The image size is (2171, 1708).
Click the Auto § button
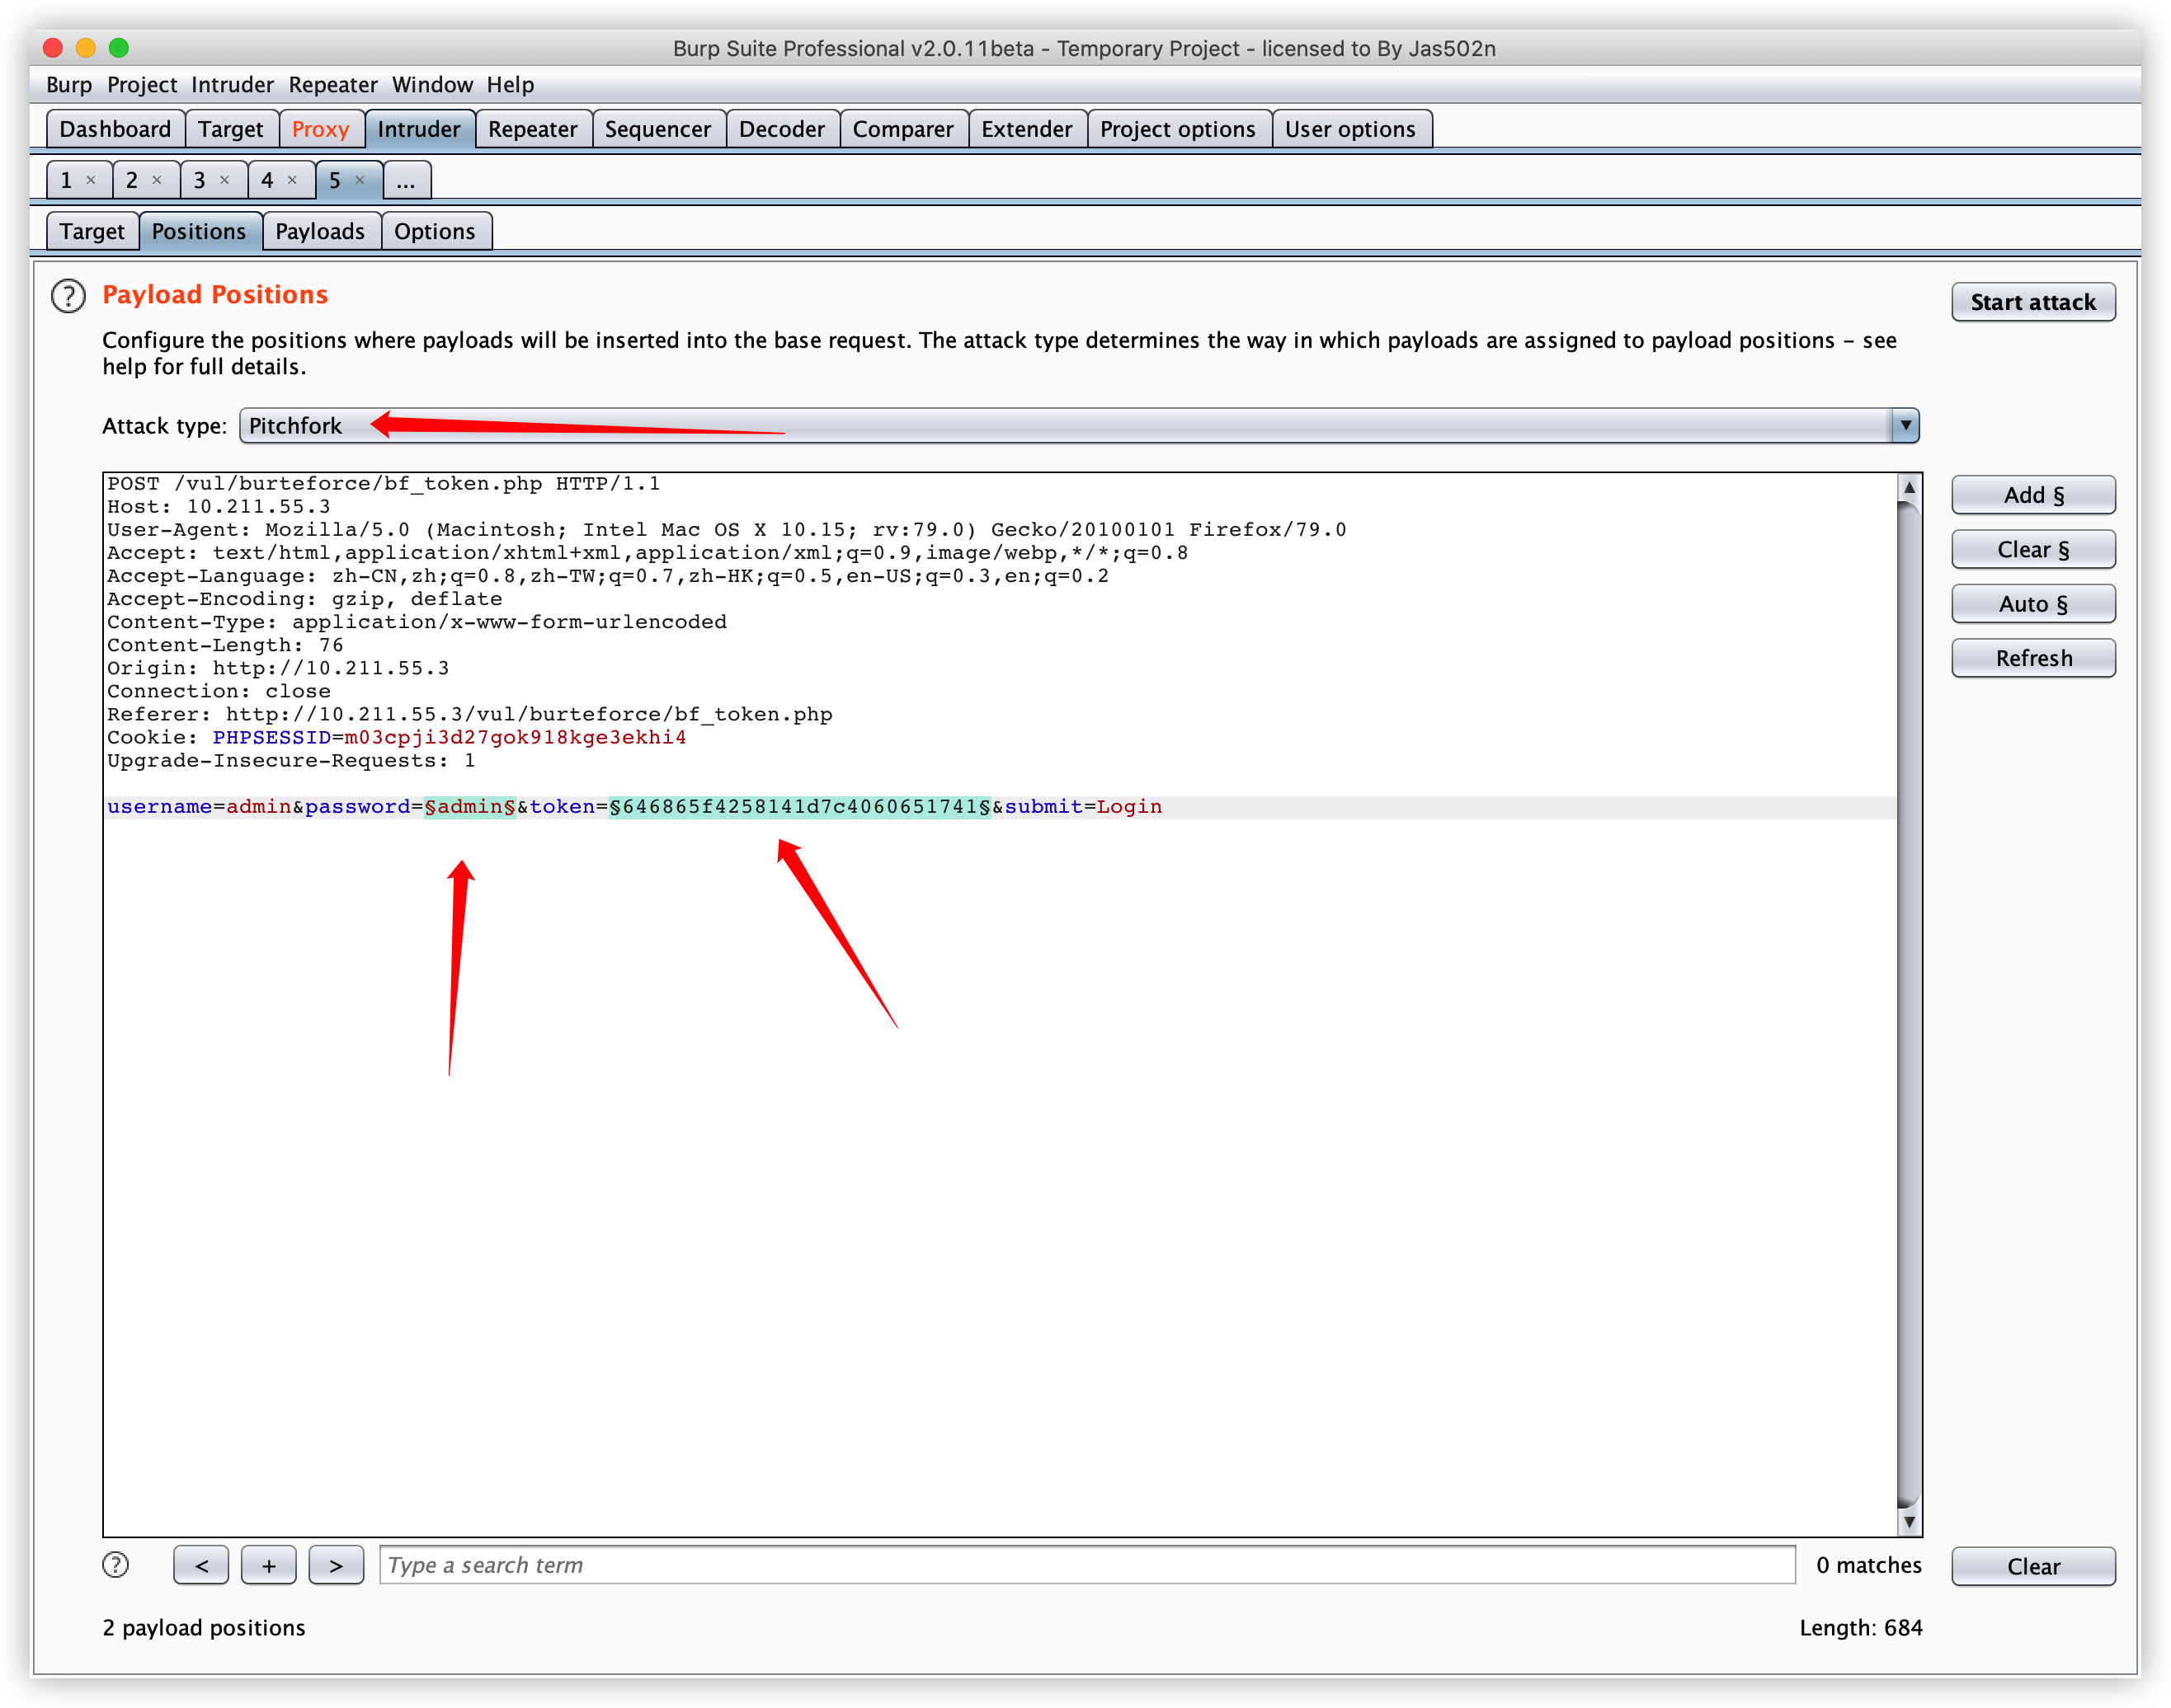coord(2032,604)
